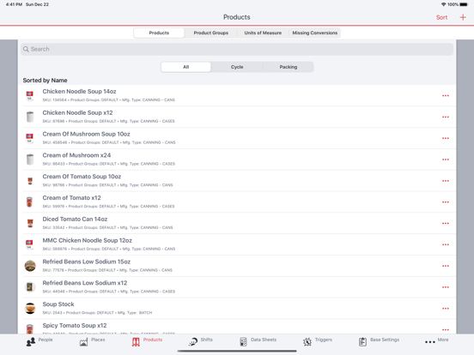Viewport: 474px width, 355px height.
Task: Add a new product with plus icon
Action: coord(463,17)
